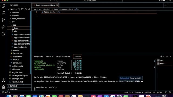Change language mode via HTML status item
The width and height of the screenshot is (173, 97).
[159, 92]
